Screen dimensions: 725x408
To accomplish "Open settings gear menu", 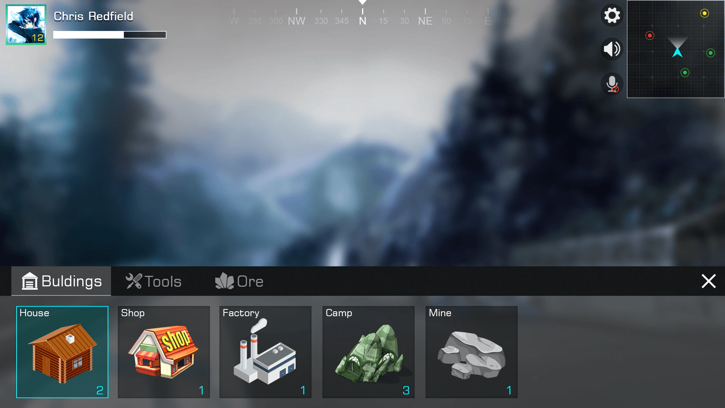I will 611,15.
